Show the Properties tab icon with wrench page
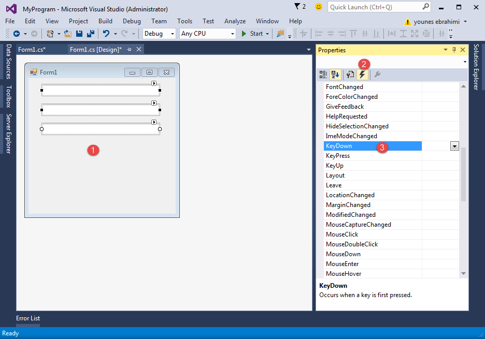485x339 pixels. [x=350, y=75]
